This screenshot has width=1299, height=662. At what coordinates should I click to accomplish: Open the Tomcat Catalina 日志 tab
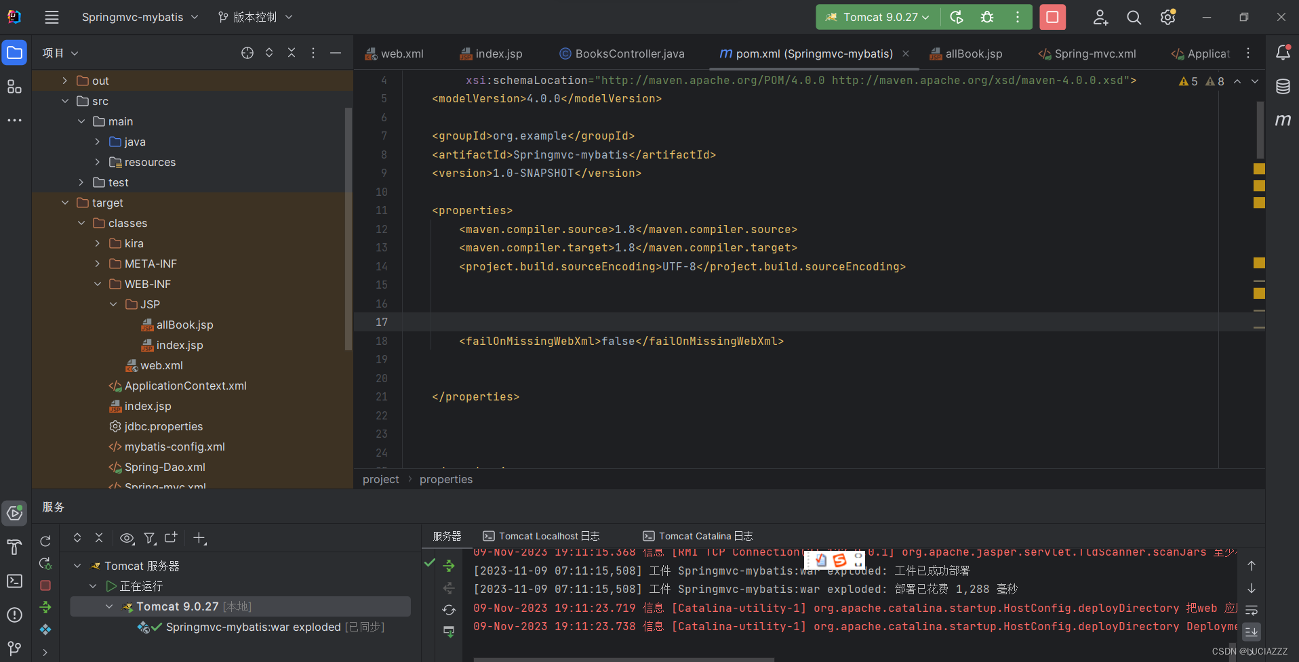click(x=698, y=535)
